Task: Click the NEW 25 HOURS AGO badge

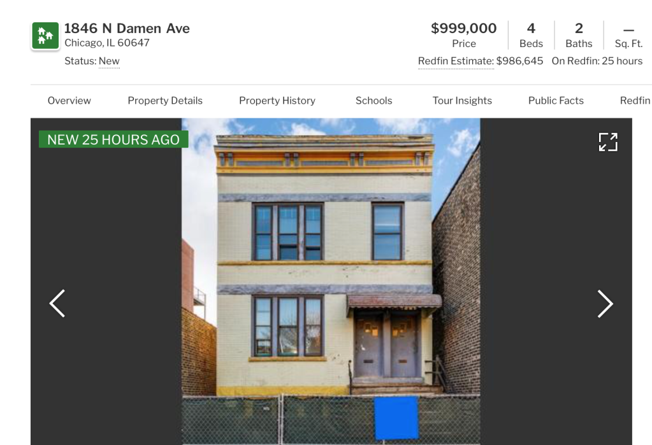Action: [113, 139]
